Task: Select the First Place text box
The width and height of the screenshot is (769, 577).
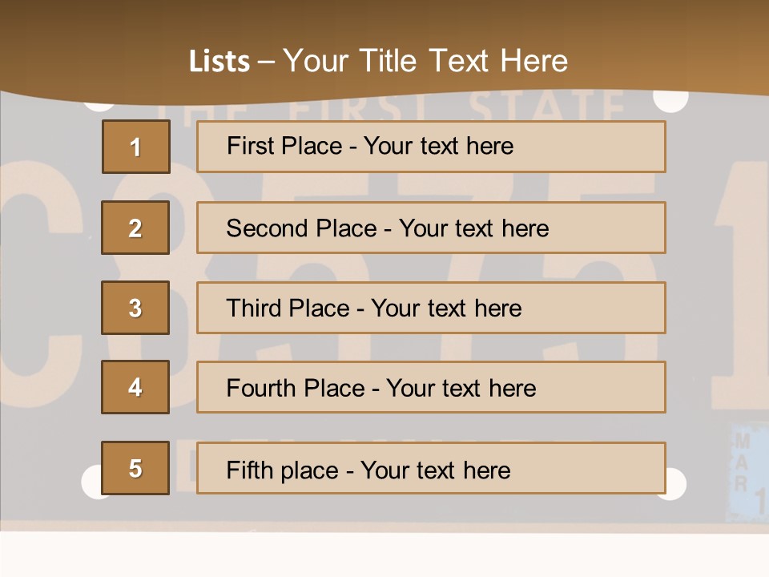Action: pyautogui.click(x=431, y=147)
